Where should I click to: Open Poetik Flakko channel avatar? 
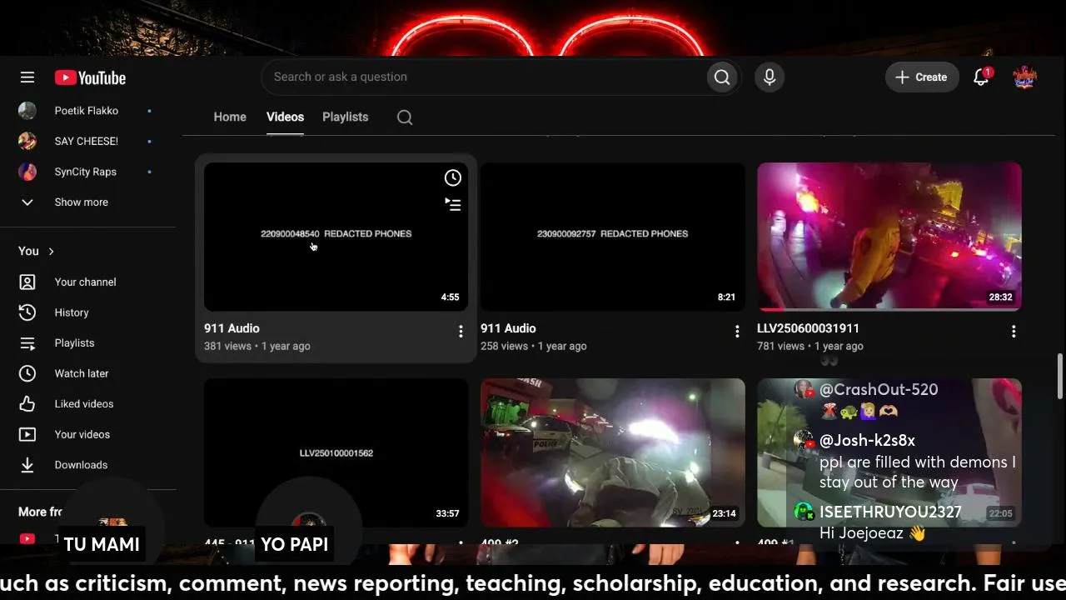[x=27, y=111]
